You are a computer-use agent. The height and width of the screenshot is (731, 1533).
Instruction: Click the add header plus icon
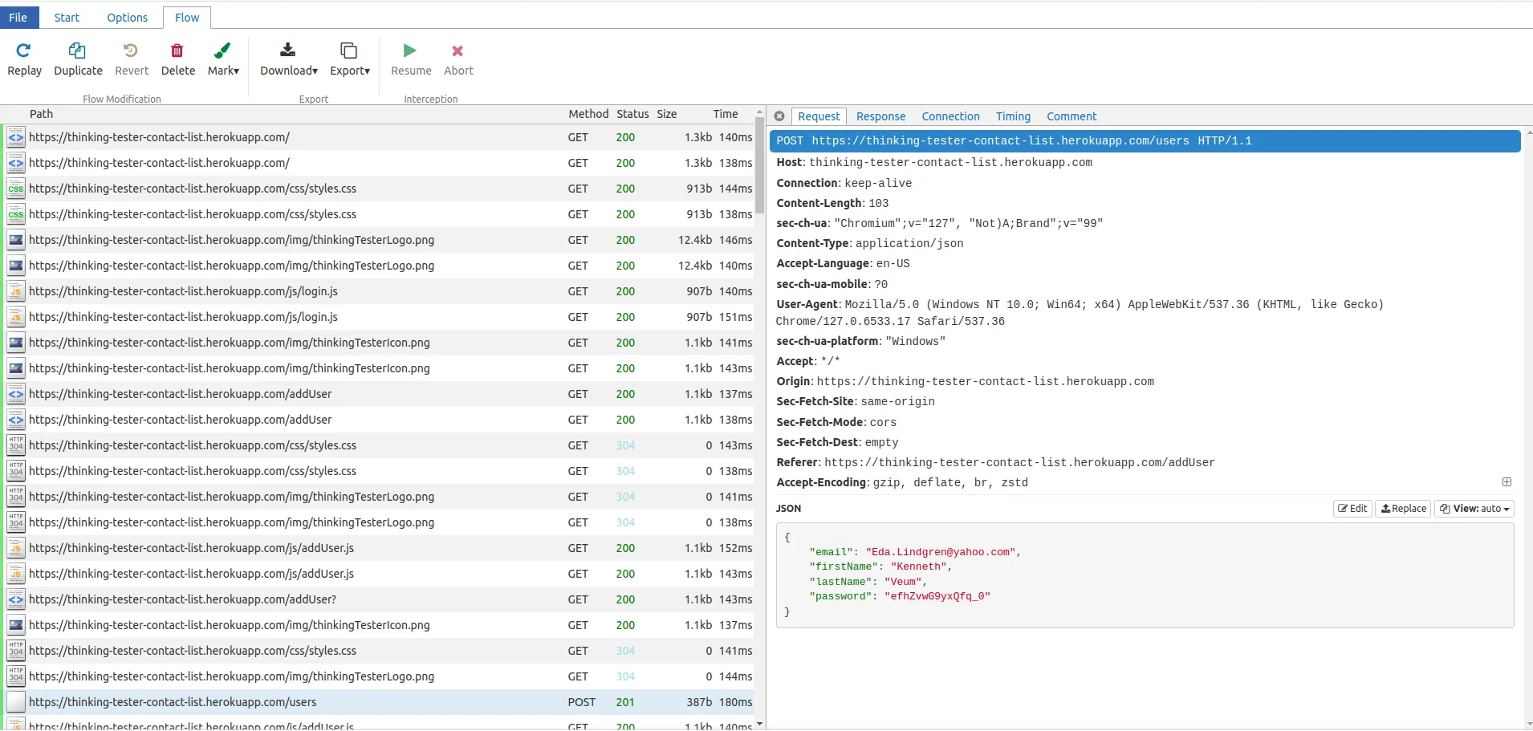1507,482
